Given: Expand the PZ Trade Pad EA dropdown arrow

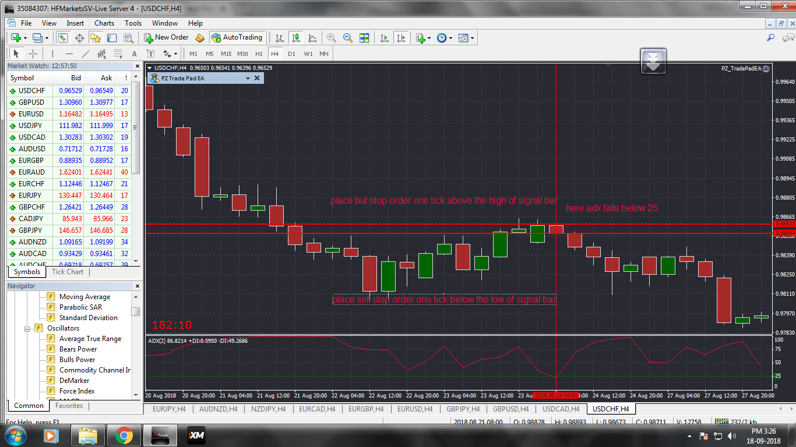Looking at the screenshot, I should pos(248,78).
